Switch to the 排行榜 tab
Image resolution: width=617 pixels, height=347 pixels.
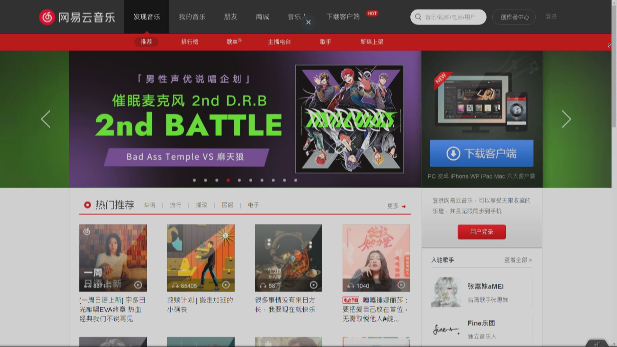coord(189,42)
